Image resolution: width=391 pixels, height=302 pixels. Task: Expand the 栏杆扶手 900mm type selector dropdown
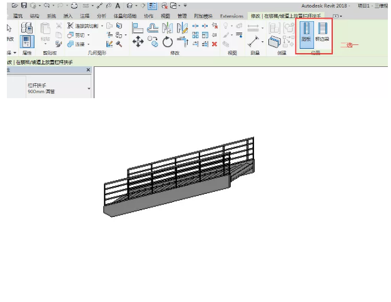tap(88, 89)
